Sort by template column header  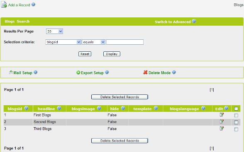(x=142, y=109)
